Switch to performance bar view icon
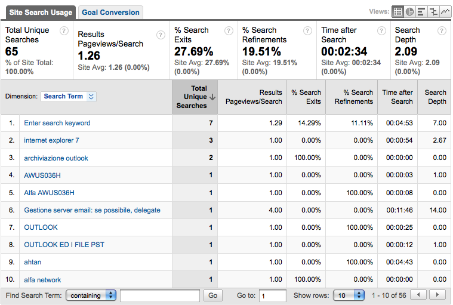The height and width of the screenshot is (305, 453). click(x=421, y=12)
